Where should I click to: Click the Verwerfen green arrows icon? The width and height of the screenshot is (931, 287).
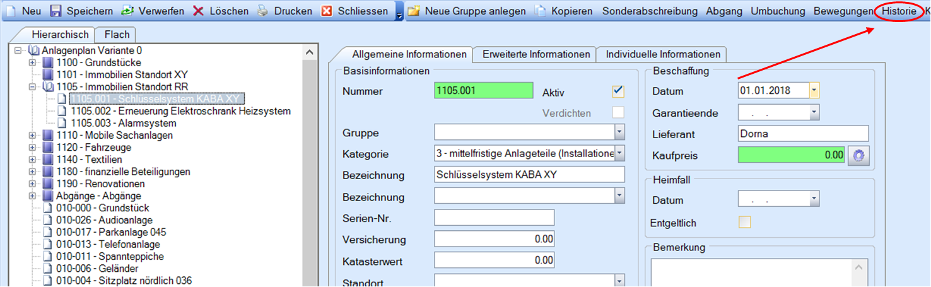tap(127, 11)
